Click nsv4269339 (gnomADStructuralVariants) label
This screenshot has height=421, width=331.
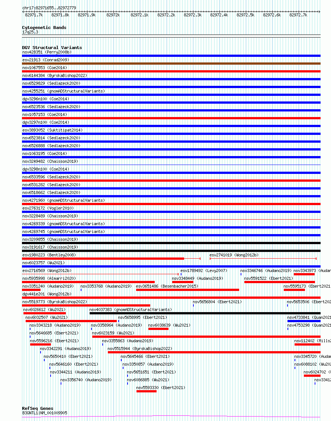click(x=63, y=223)
